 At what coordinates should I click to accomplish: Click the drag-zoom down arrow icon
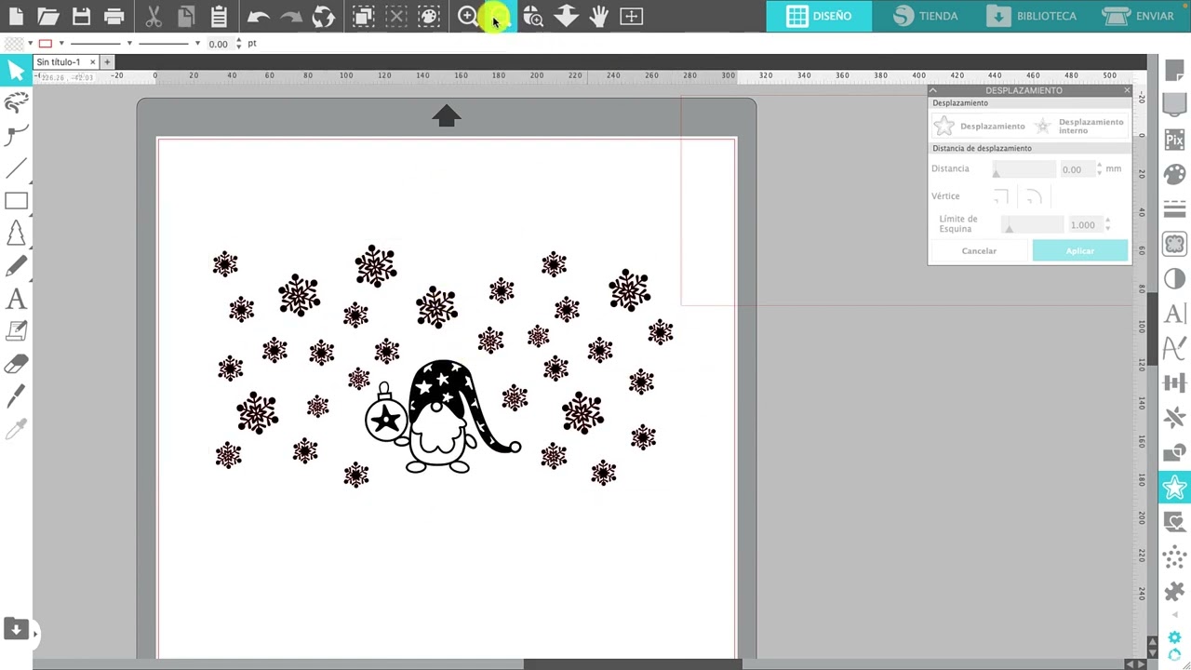tap(566, 16)
